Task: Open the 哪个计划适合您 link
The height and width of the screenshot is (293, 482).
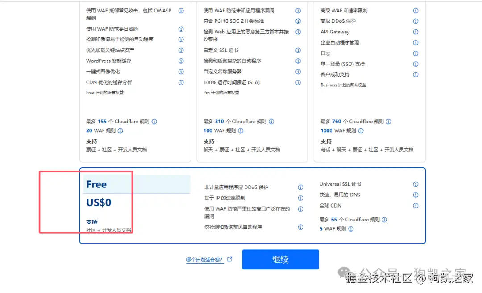Action: [204, 259]
